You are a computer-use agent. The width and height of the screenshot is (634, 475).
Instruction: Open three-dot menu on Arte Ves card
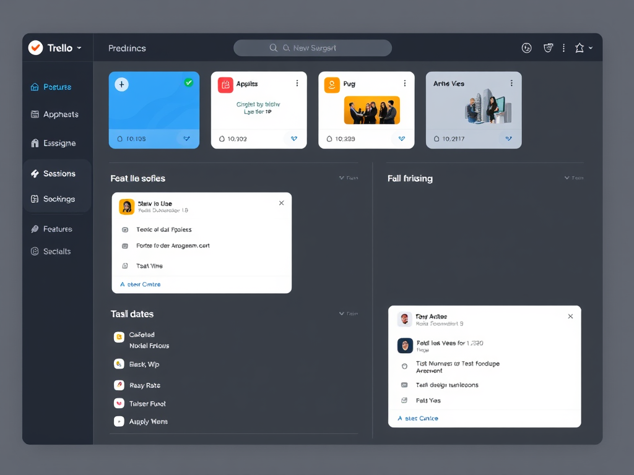tap(511, 83)
